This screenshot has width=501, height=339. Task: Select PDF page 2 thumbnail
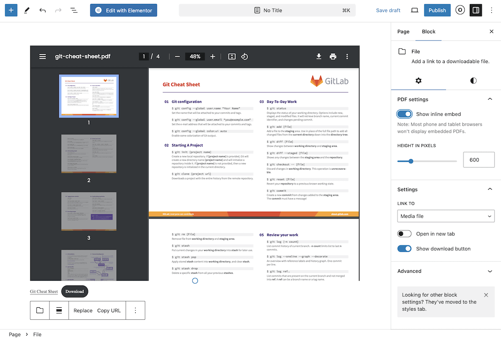[x=89, y=154]
